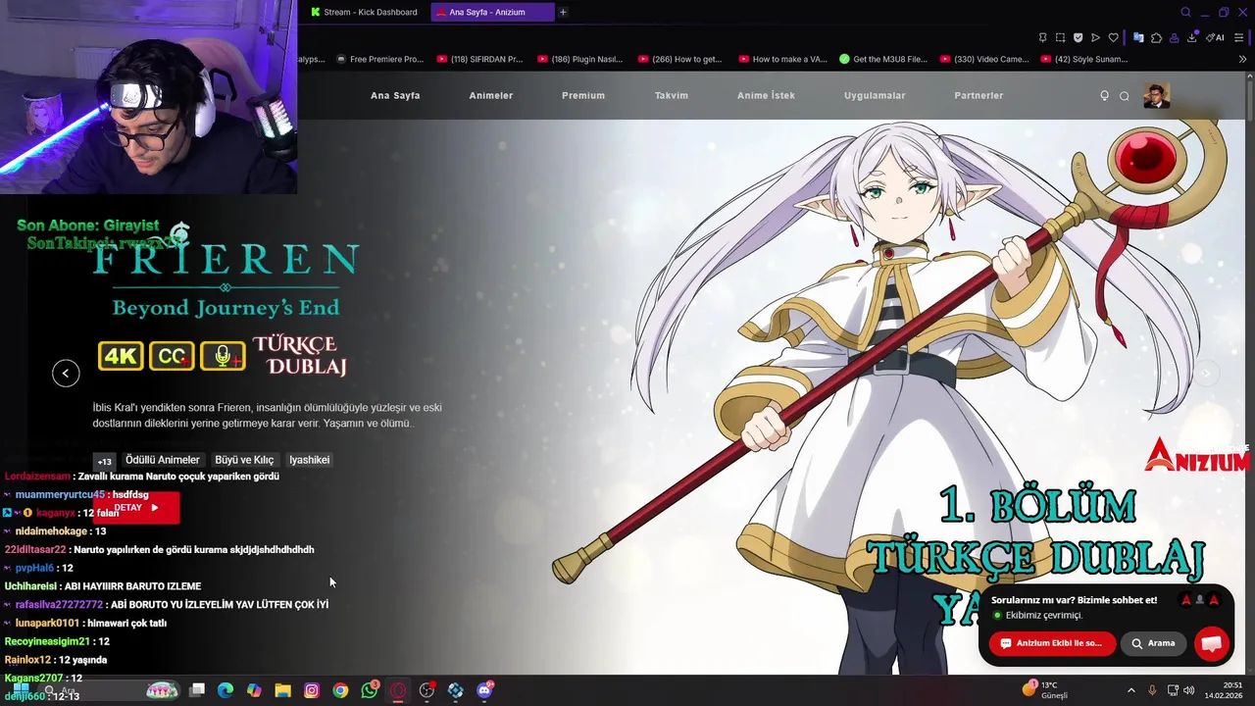This screenshot has width=1255, height=706.
Task: Open the translate extension icon
Action: coord(1138,37)
